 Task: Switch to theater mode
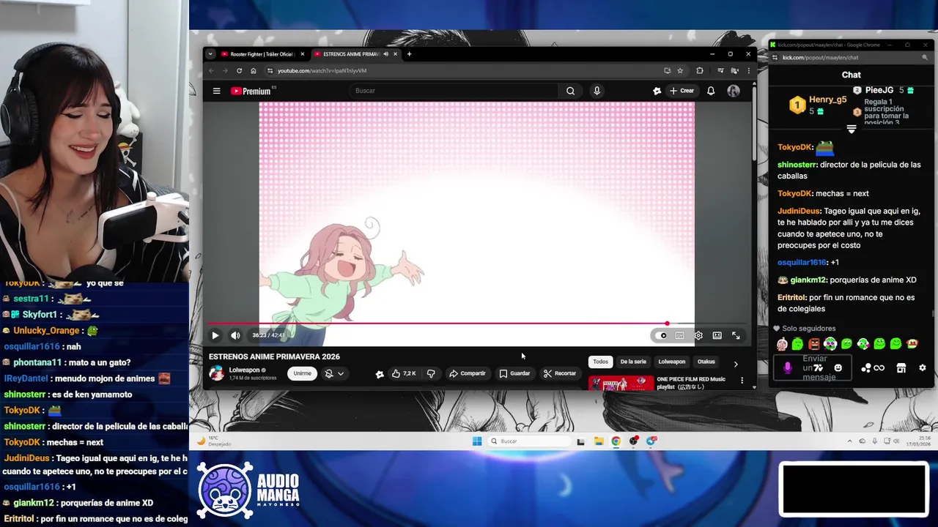(x=717, y=335)
